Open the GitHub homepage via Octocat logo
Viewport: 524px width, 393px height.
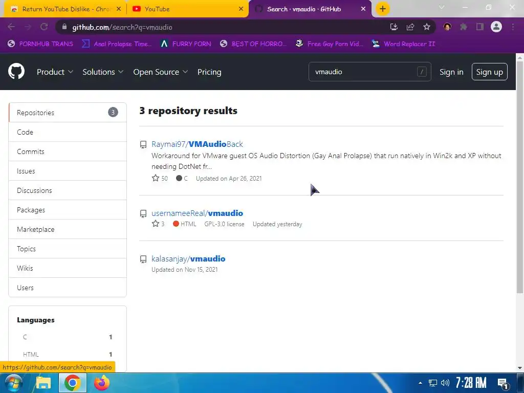coord(16,72)
